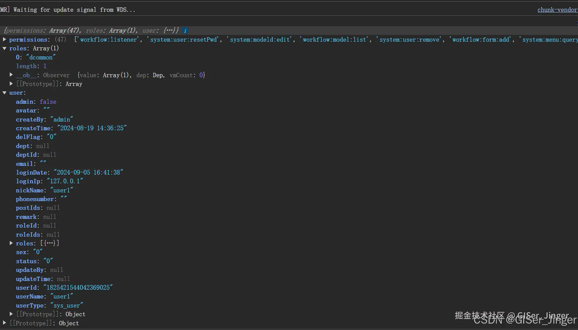Expand the __ob__ Observer entry

pyautogui.click(x=11, y=75)
